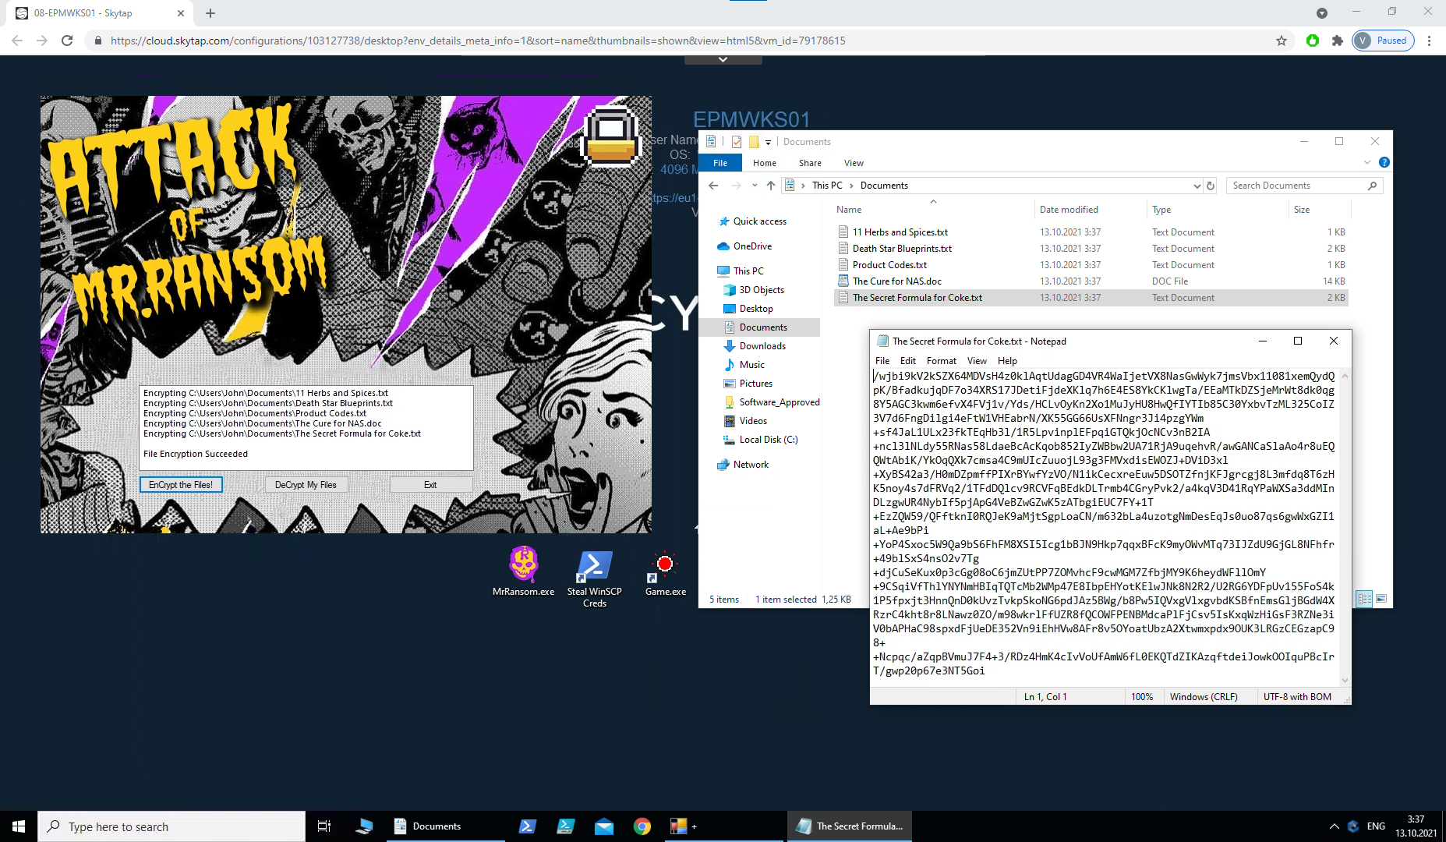Open MrRansom.exe desktop icon
Screen dimensions: 1446x842
click(x=524, y=571)
